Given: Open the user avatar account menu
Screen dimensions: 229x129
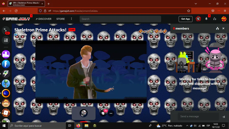Looking at the screenshot, I should click(224, 19).
